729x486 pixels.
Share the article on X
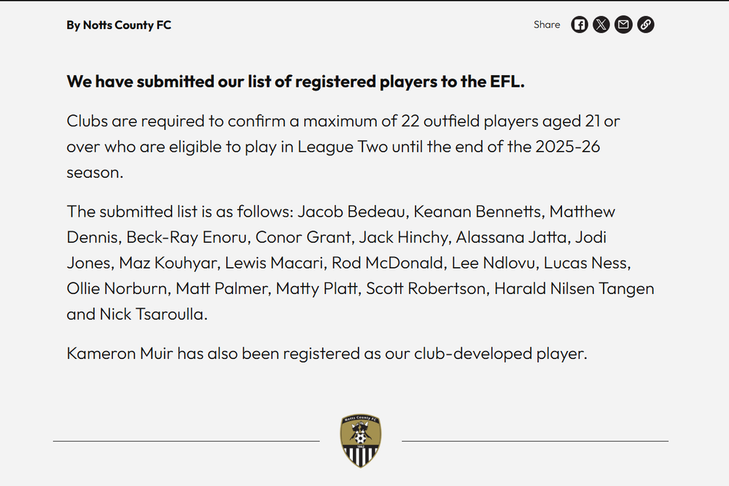[x=601, y=25]
